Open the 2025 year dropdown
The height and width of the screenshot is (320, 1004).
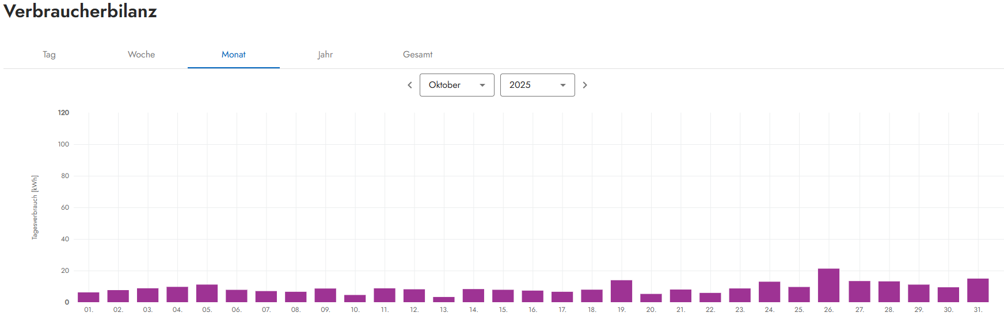click(x=537, y=85)
